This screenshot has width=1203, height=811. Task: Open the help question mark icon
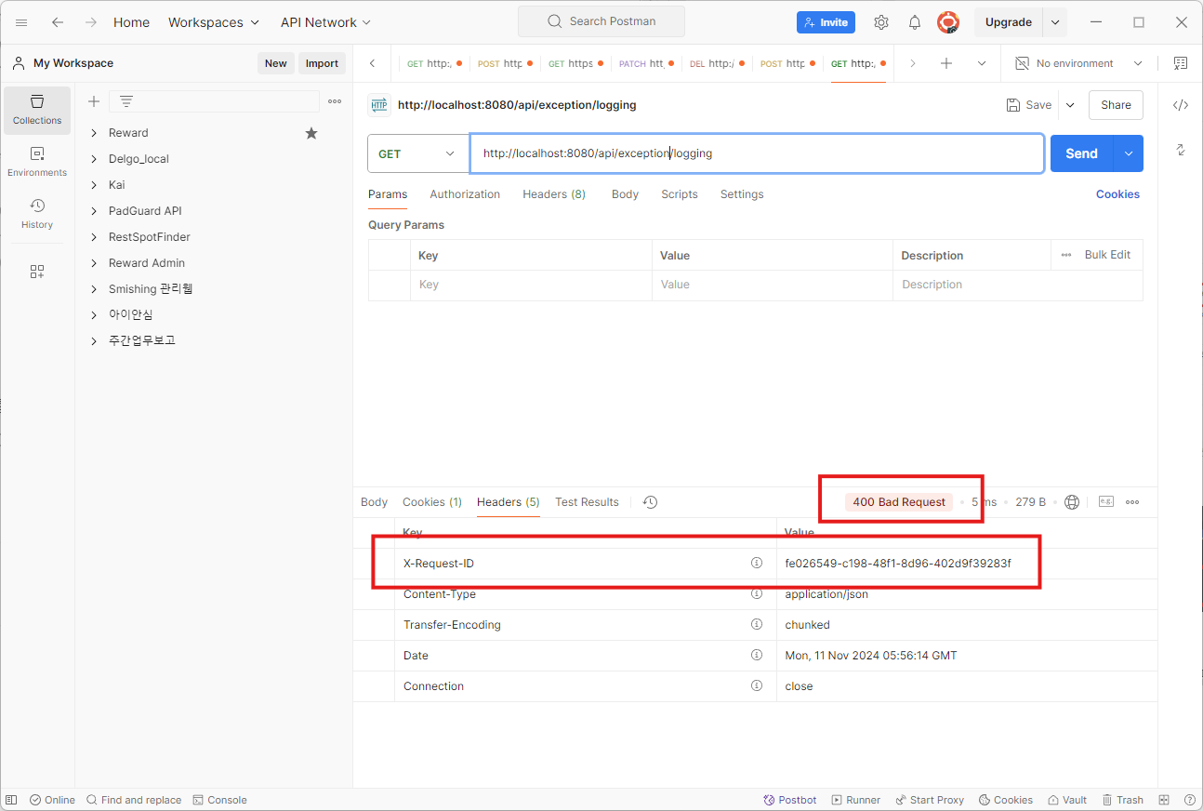tap(1190, 800)
